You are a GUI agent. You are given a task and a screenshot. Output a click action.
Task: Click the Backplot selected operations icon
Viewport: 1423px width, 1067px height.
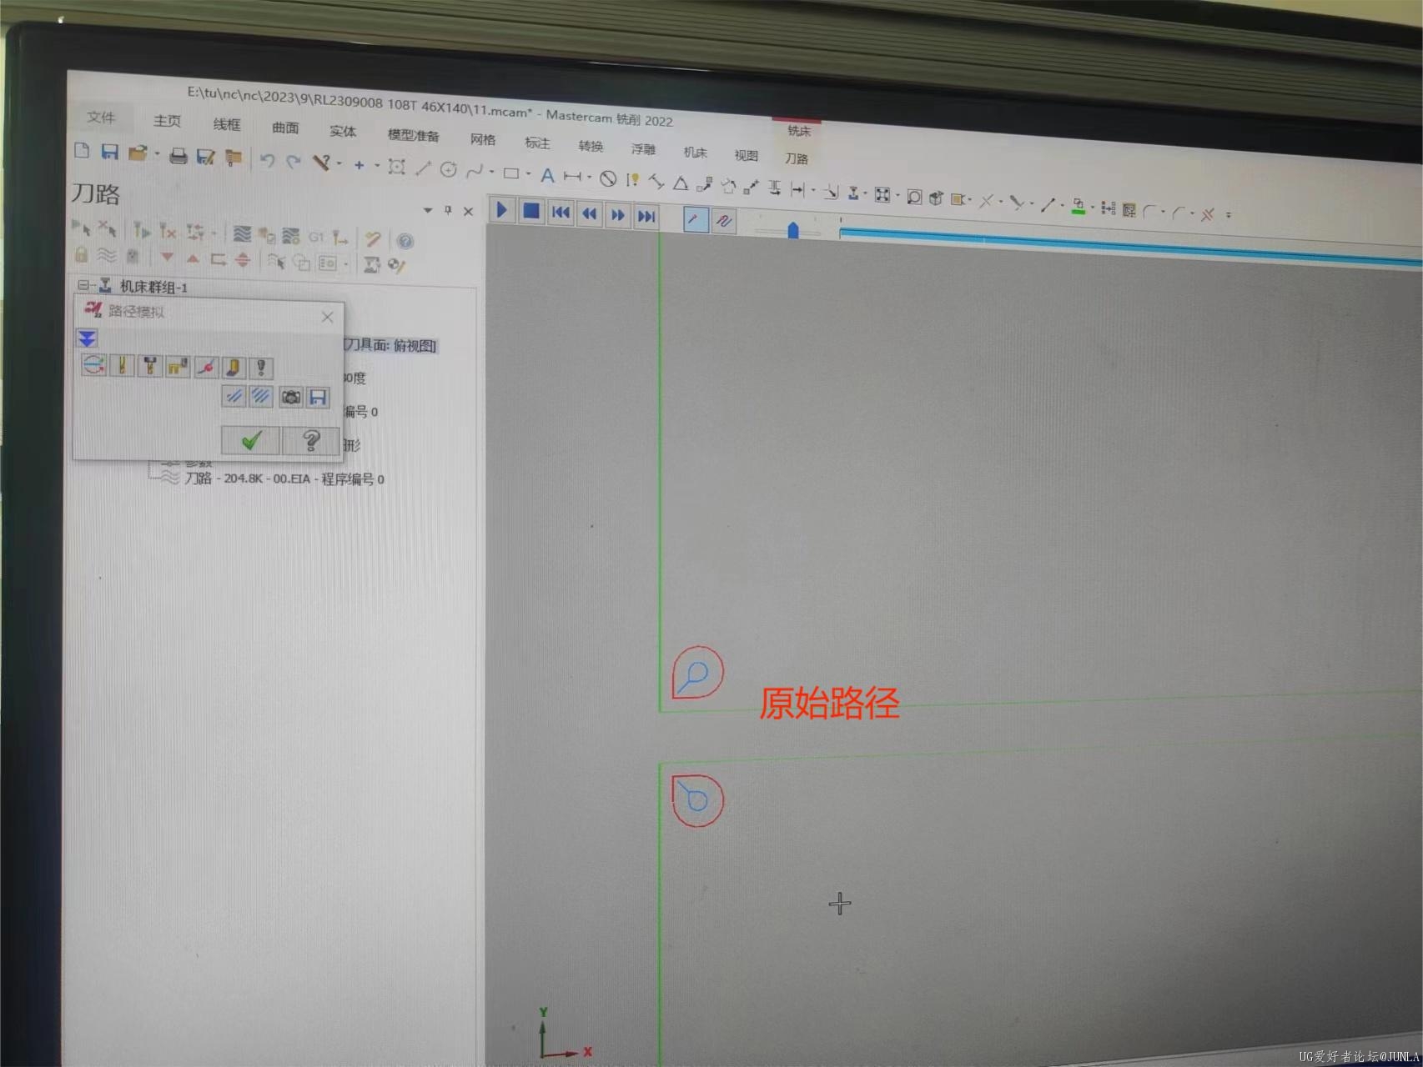(242, 234)
